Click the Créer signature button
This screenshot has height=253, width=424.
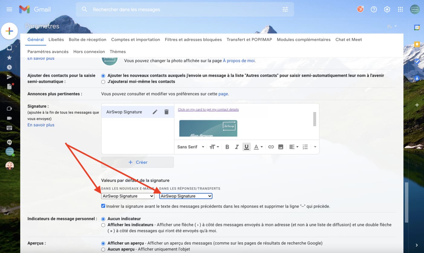pos(138,162)
